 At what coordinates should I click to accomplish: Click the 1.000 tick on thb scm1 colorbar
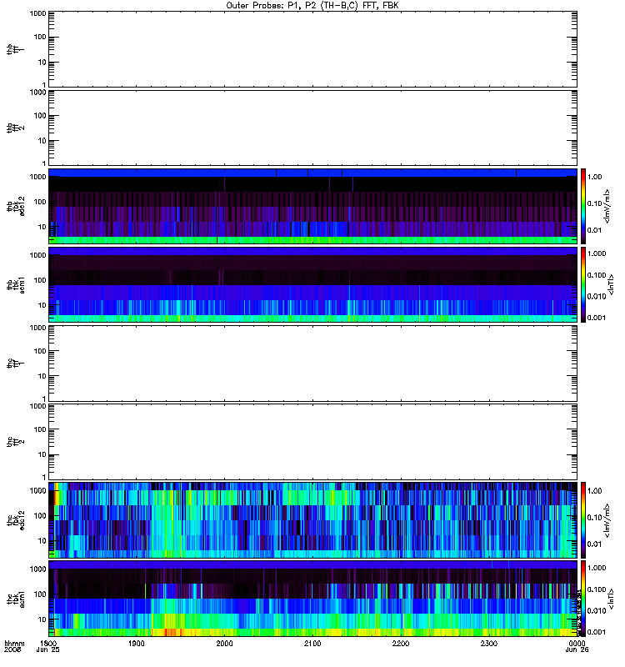[x=597, y=253]
